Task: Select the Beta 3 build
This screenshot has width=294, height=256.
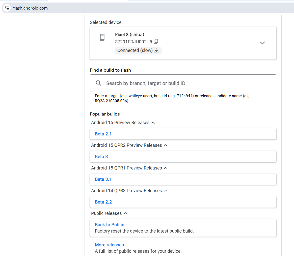Action: [x=101, y=157]
